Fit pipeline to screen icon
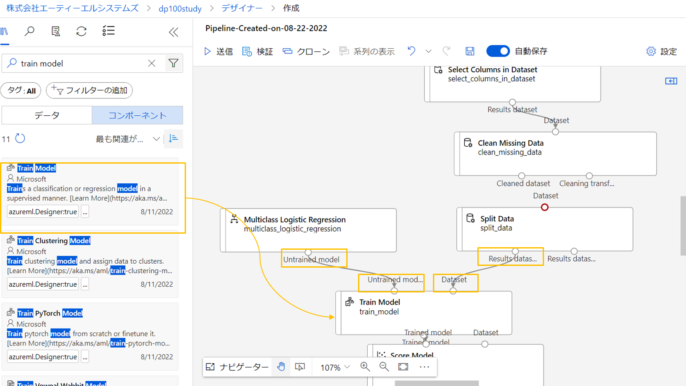 coord(403,367)
